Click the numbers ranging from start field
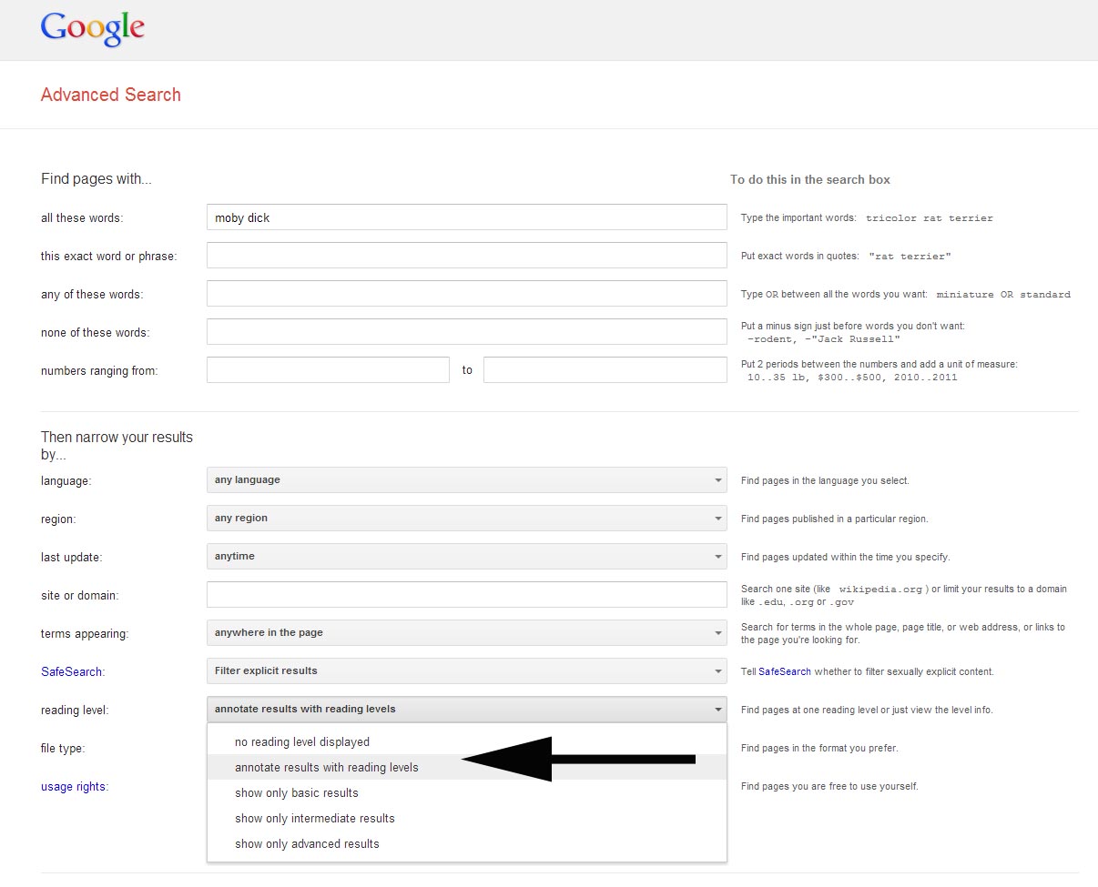 [x=328, y=370]
